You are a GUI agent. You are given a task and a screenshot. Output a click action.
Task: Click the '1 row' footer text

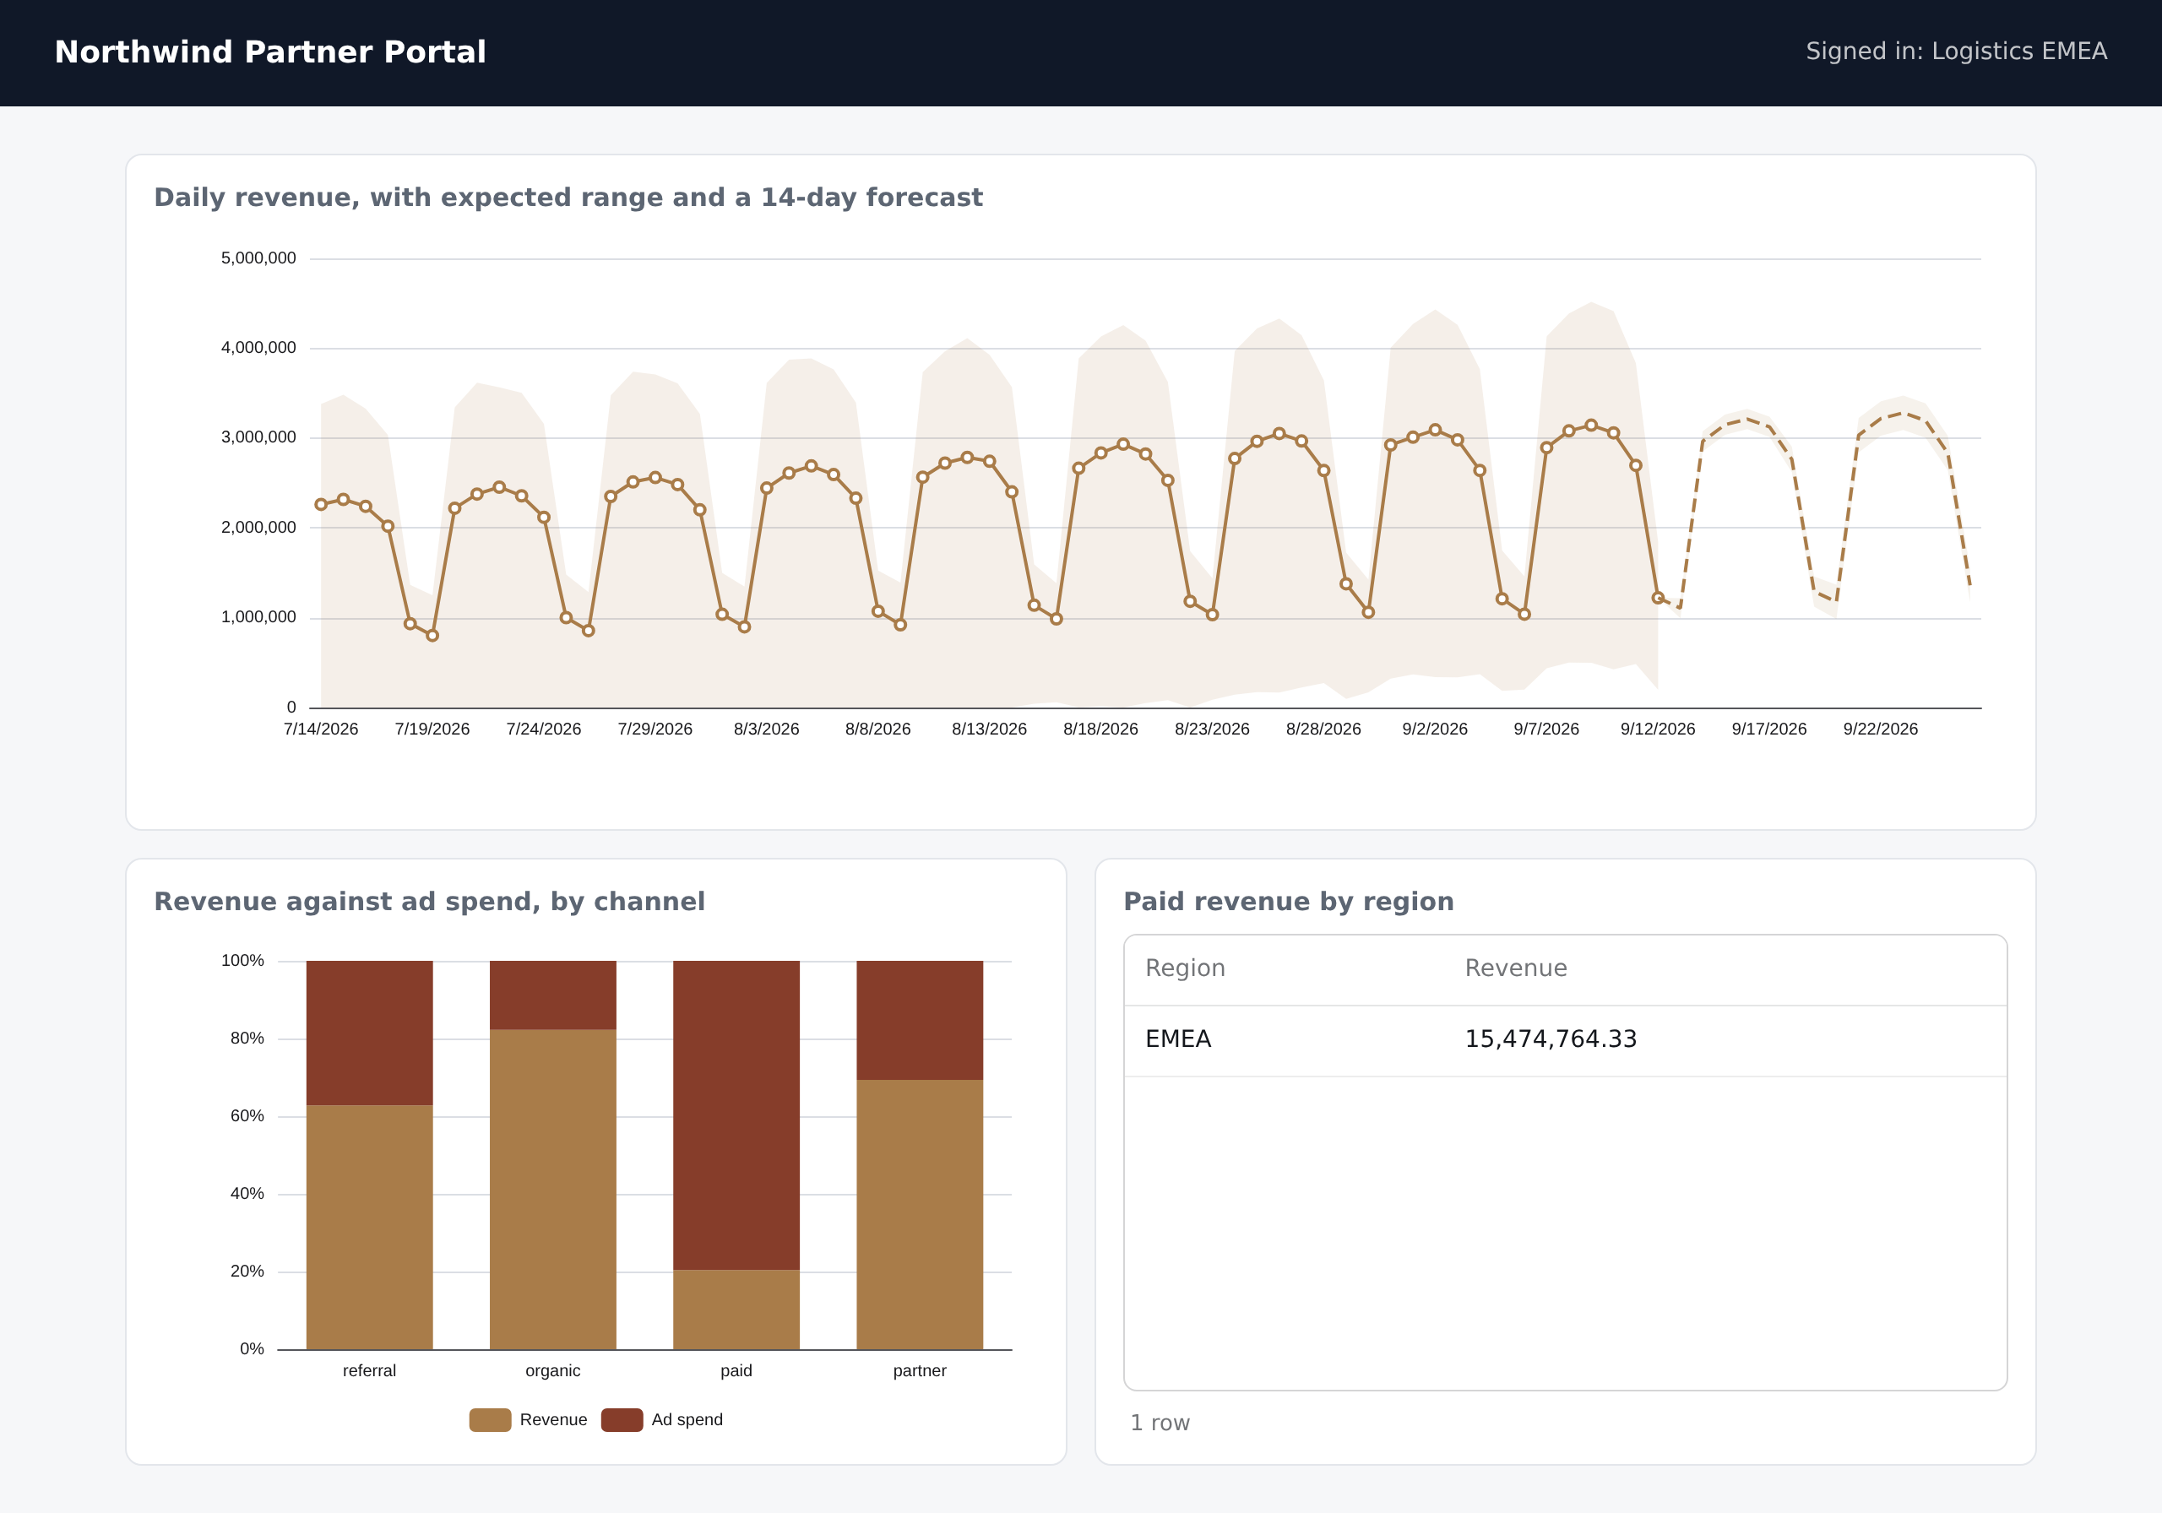[1160, 1423]
